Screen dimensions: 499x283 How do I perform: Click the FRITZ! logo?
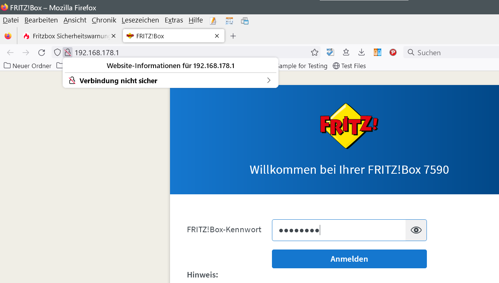pyautogui.click(x=349, y=126)
